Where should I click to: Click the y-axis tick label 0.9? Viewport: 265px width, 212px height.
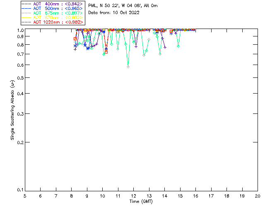pos(20,36)
